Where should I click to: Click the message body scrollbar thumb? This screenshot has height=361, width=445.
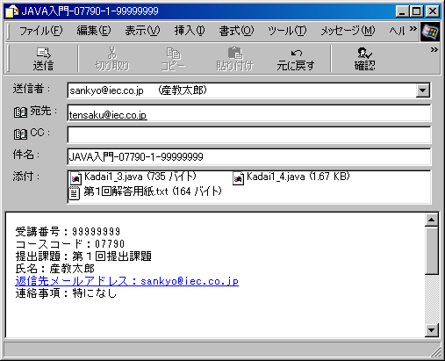(x=432, y=250)
